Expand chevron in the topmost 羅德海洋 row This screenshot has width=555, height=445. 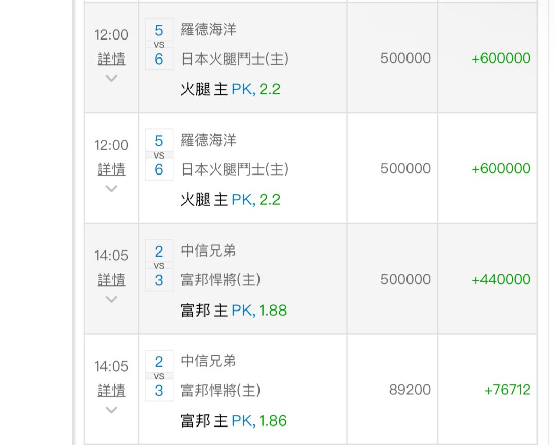pyautogui.click(x=112, y=78)
